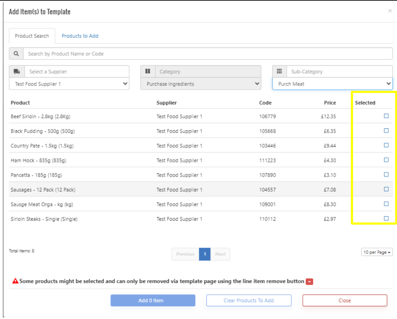Open the Purch Meat sub-category dropdown
Image resolution: width=397 pixels, height=319 pixels.
pyautogui.click(x=332, y=84)
